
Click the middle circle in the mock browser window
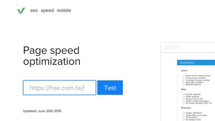click(171, 47)
